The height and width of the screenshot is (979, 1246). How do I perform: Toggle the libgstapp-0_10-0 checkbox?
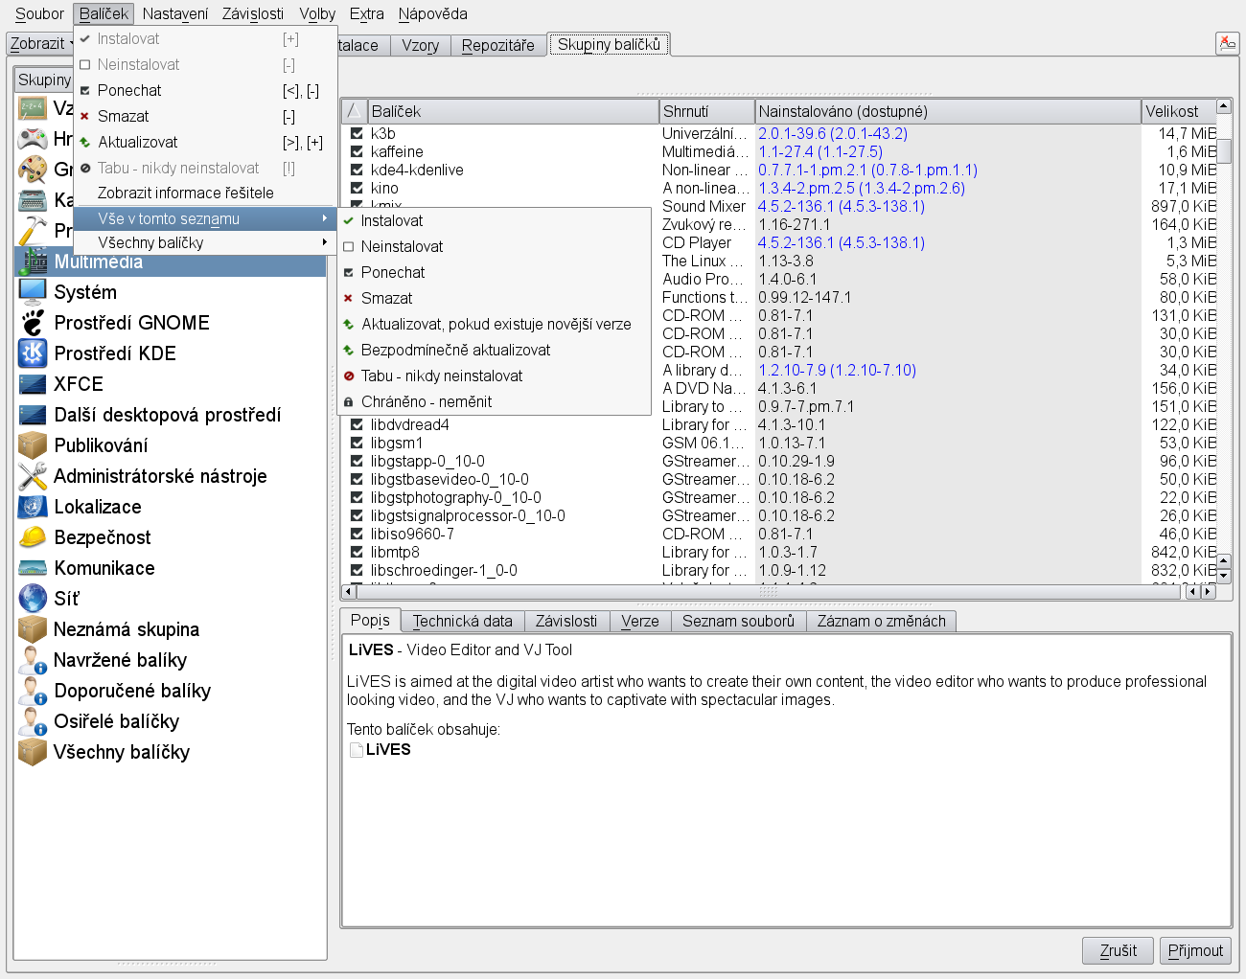pos(357,462)
